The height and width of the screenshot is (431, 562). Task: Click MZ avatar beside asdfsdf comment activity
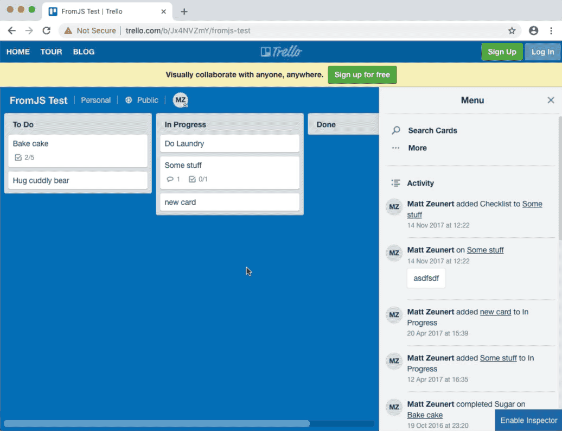click(x=394, y=253)
